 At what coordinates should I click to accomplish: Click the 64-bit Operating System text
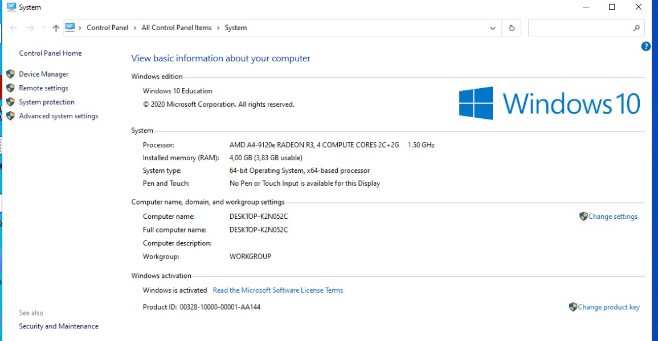300,170
